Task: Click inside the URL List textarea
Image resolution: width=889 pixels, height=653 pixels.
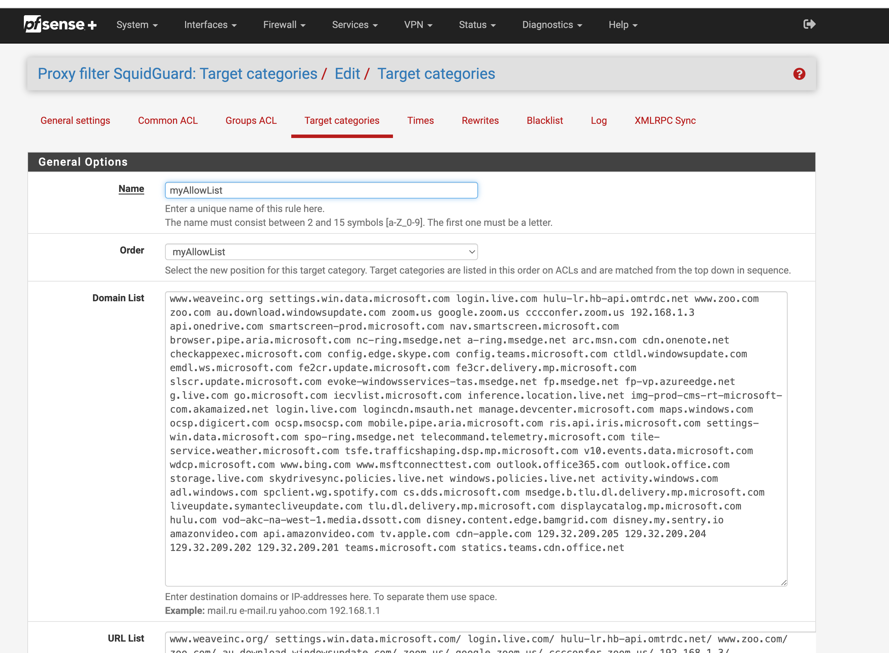Action: click(490, 642)
